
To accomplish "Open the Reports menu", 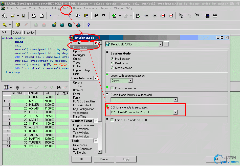I will 106,8.
